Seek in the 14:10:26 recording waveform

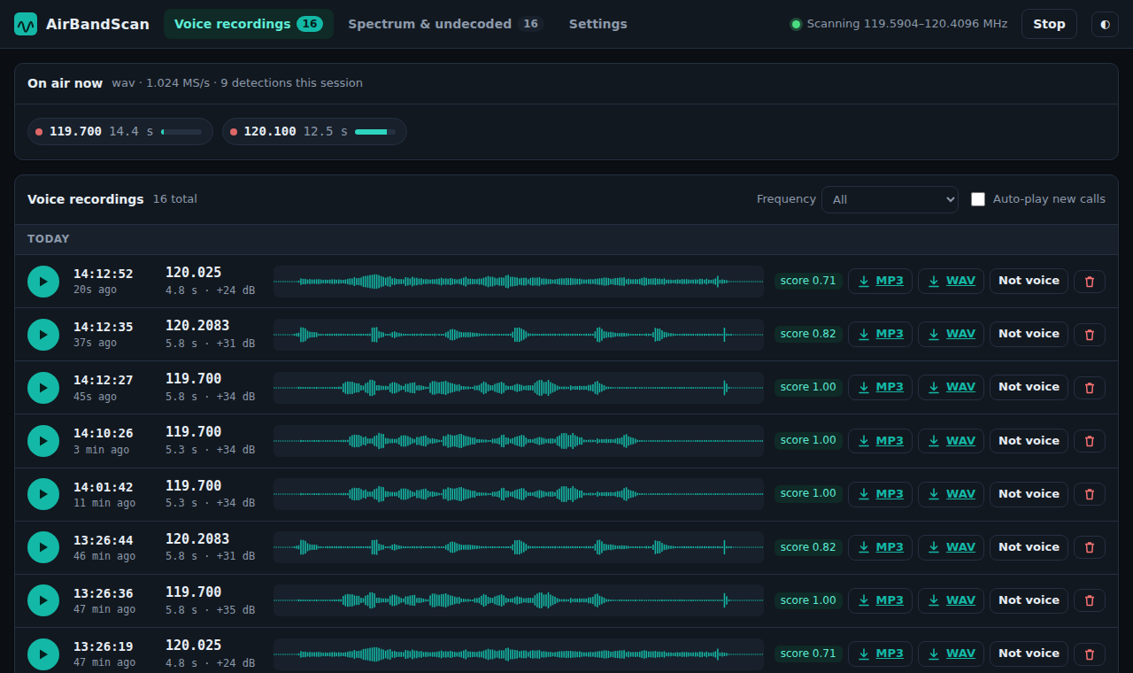pyautogui.click(x=519, y=441)
